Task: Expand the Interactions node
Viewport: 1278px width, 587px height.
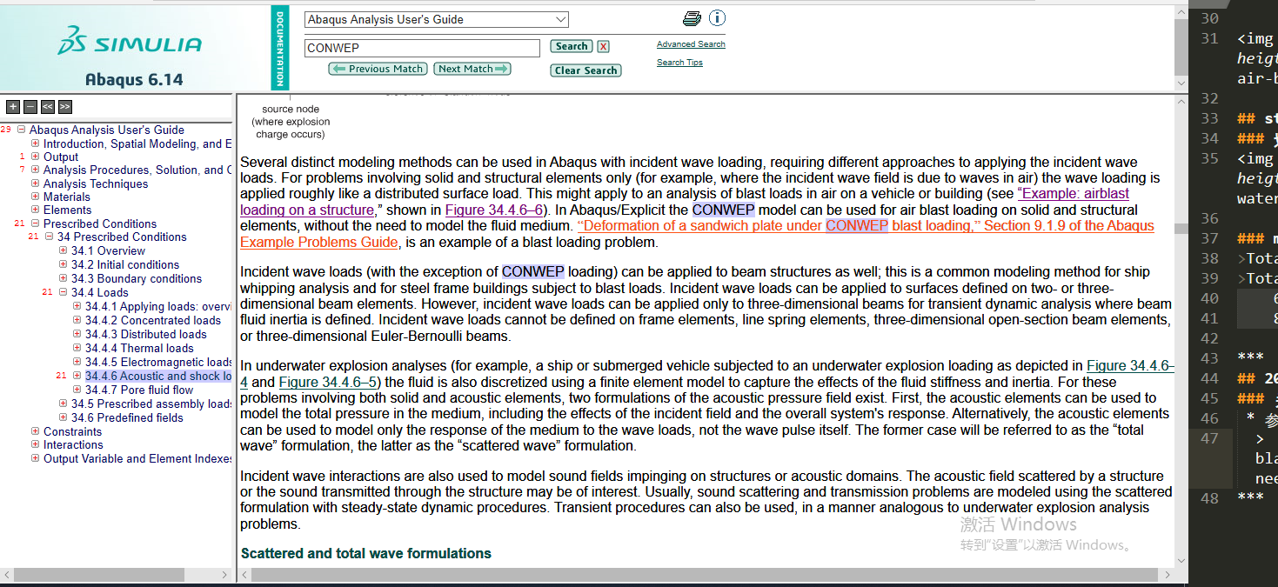Action: [x=35, y=444]
